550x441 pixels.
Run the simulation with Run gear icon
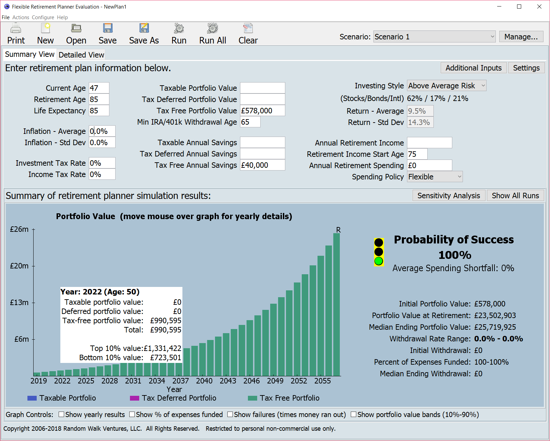click(x=179, y=29)
